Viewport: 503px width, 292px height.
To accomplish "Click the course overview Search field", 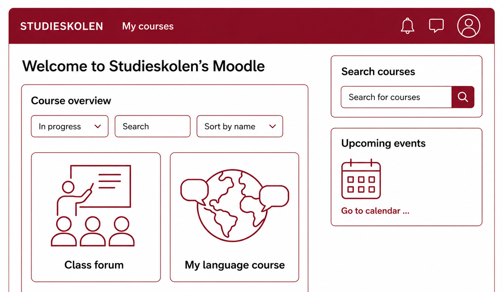I will [x=152, y=126].
